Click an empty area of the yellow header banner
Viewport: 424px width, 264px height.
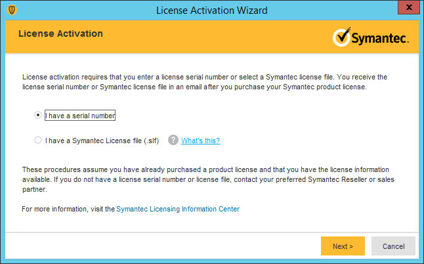(x=217, y=37)
